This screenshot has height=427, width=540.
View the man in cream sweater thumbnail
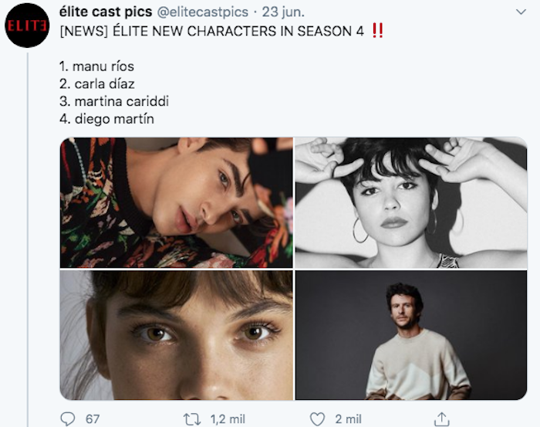[x=411, y=335]
